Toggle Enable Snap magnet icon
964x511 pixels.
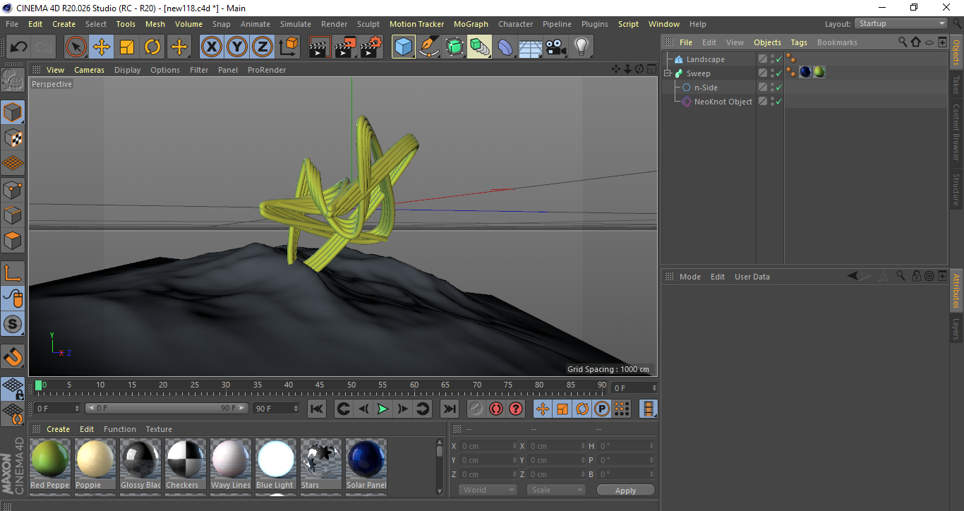(13, 356)
